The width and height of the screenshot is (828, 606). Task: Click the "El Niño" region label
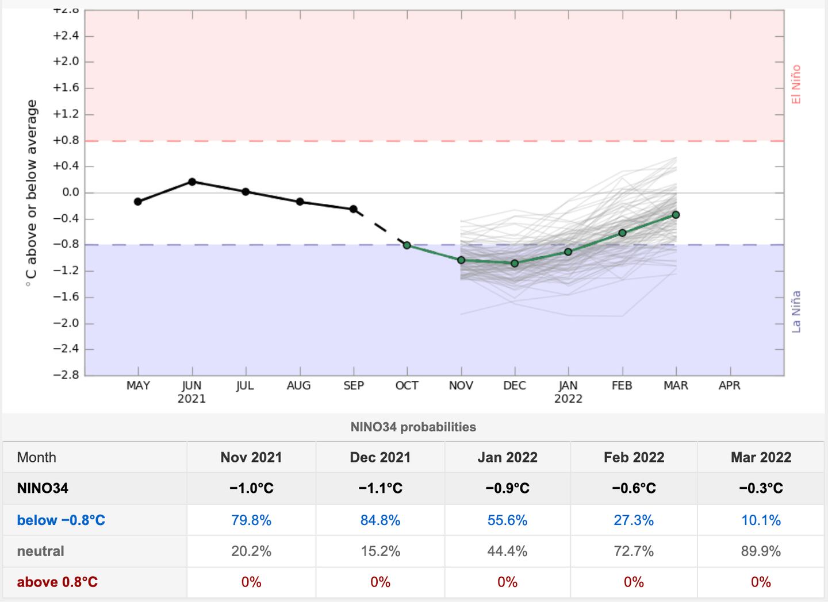pyautogui.click(x=796, y=84)
